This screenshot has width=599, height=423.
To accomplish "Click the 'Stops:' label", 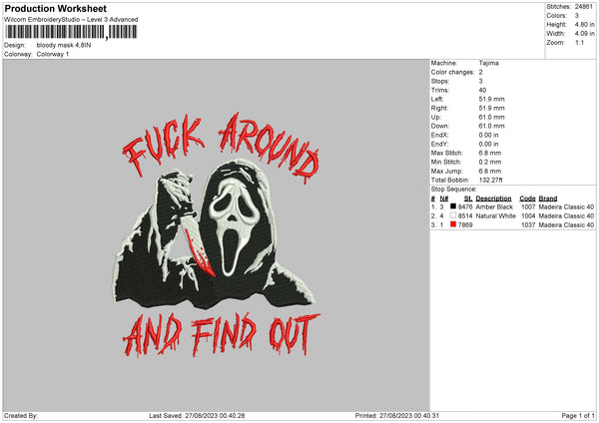I will point(440,82).
